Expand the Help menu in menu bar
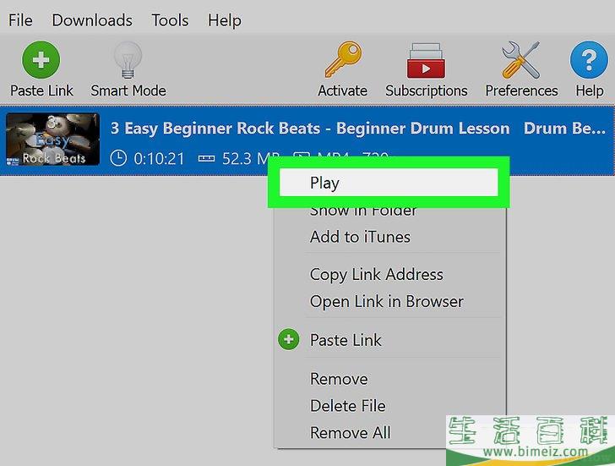615x466 pixels. tap(224, 19)
